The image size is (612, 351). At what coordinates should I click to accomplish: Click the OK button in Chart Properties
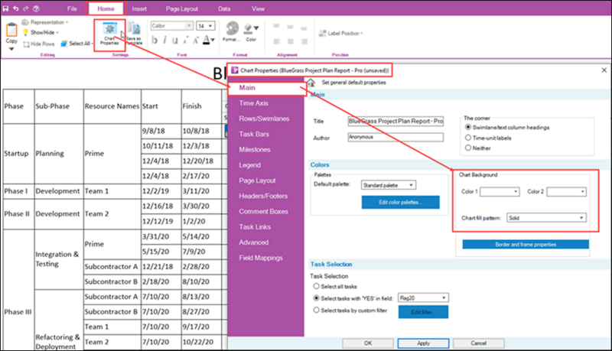coord(368,343)
